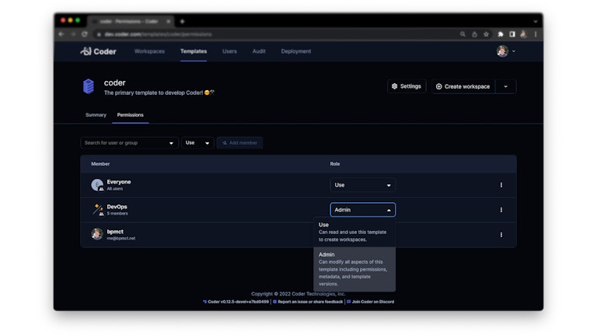Open the new member role Use dropdown
Image resolution: width=597 pixels, height=336 pixels.
click(197, 143)
